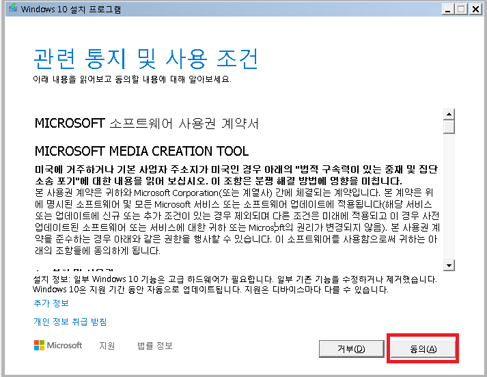Click the 거부(D) decline button
487x377 pixels.
[x=351, y=349]
